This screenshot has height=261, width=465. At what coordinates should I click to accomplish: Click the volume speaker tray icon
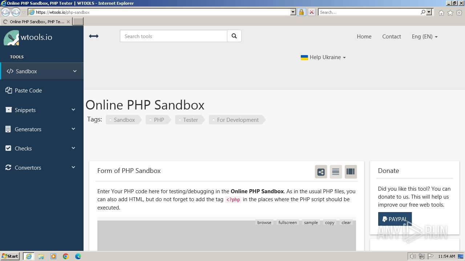(413, 256)
